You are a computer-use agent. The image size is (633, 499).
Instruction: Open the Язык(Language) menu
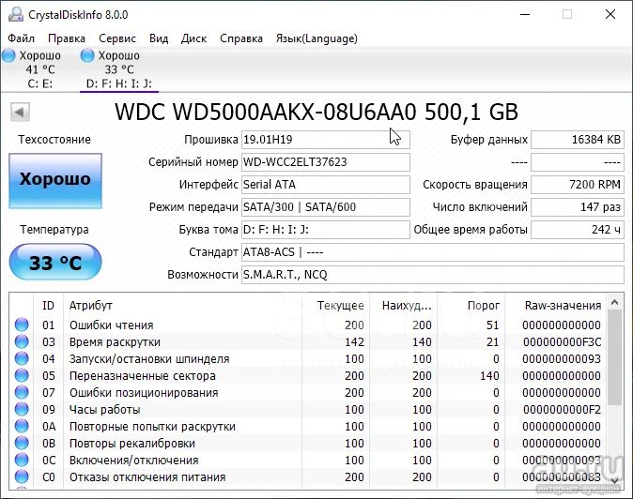[x=316, y=38]
